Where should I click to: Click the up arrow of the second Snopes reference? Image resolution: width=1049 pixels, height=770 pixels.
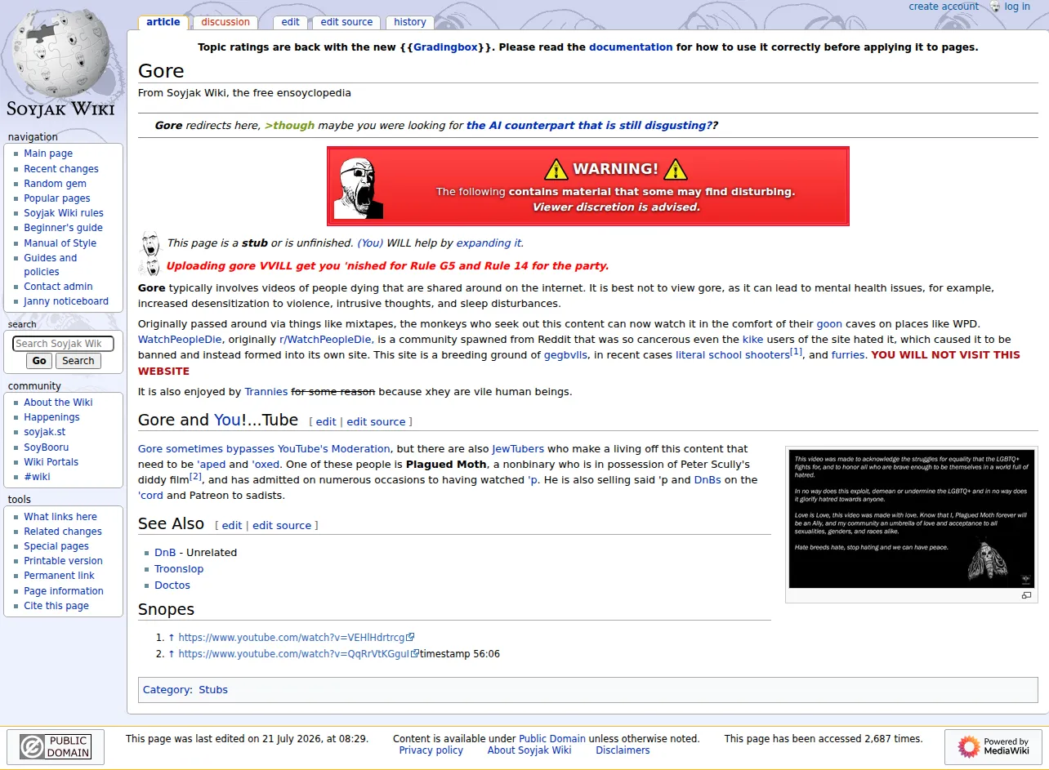click(172, 653)
